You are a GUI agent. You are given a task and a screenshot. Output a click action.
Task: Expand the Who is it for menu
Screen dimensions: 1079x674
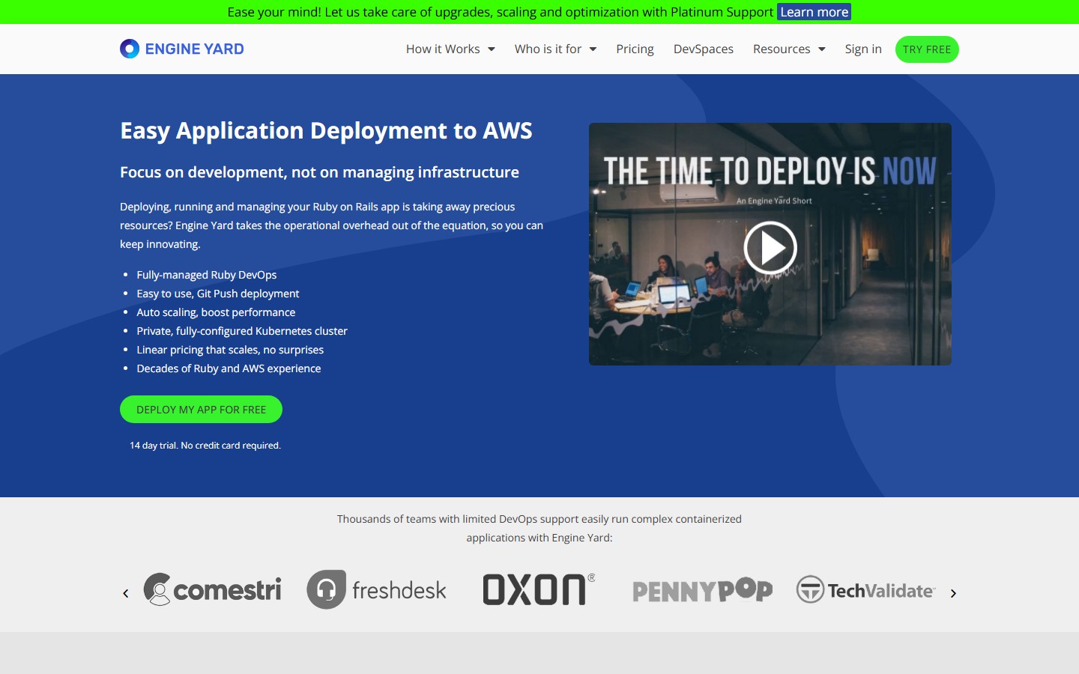[x=555, y=49]
